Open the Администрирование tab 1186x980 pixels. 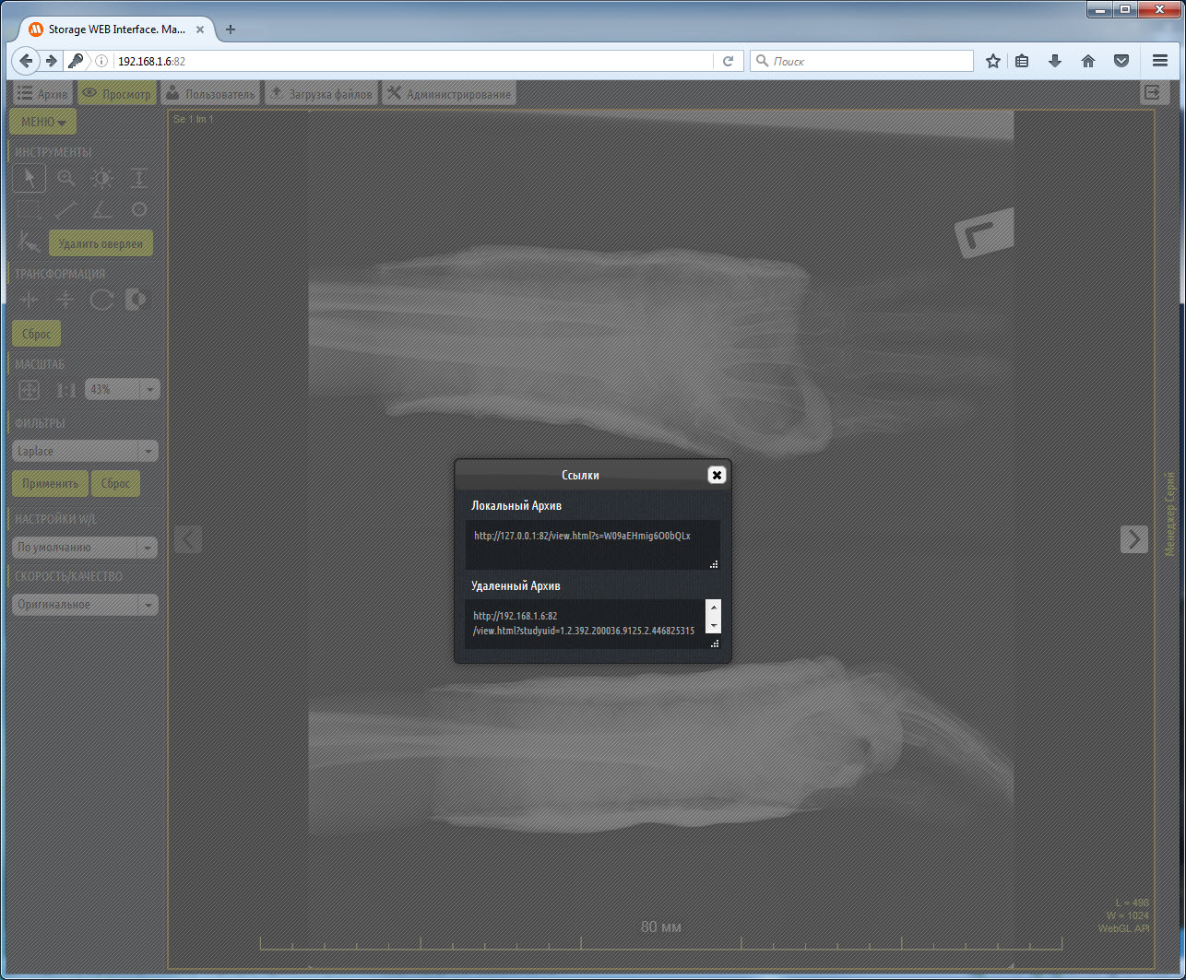coord(449,94)
